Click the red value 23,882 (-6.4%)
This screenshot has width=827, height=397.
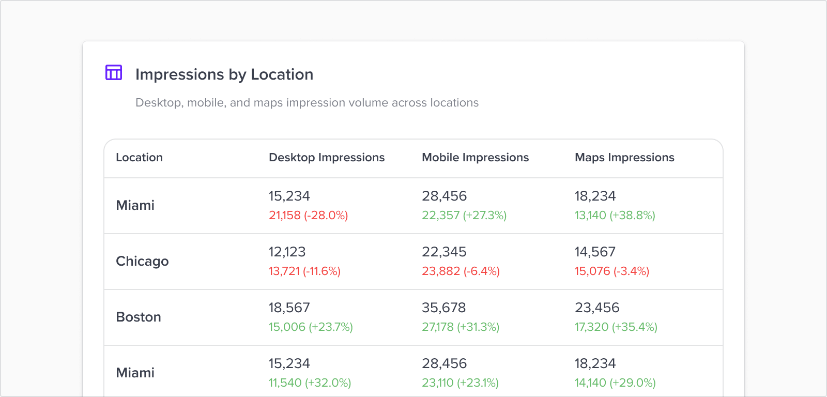(x=461, y=271)
